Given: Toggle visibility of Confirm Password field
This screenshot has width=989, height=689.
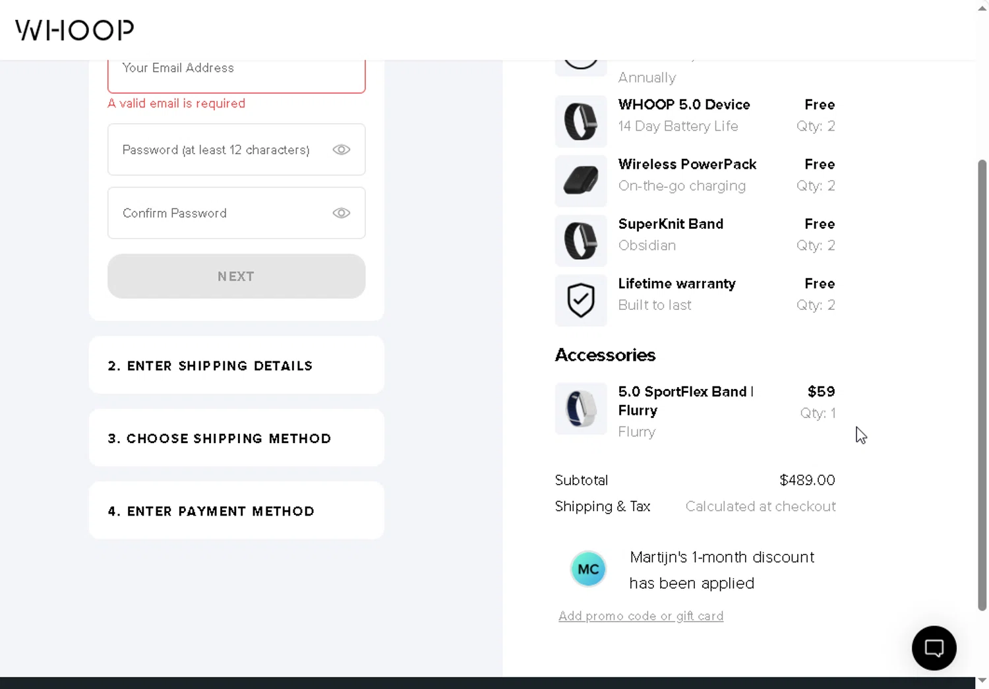Looking at the screenshot, I should point(341,213).
